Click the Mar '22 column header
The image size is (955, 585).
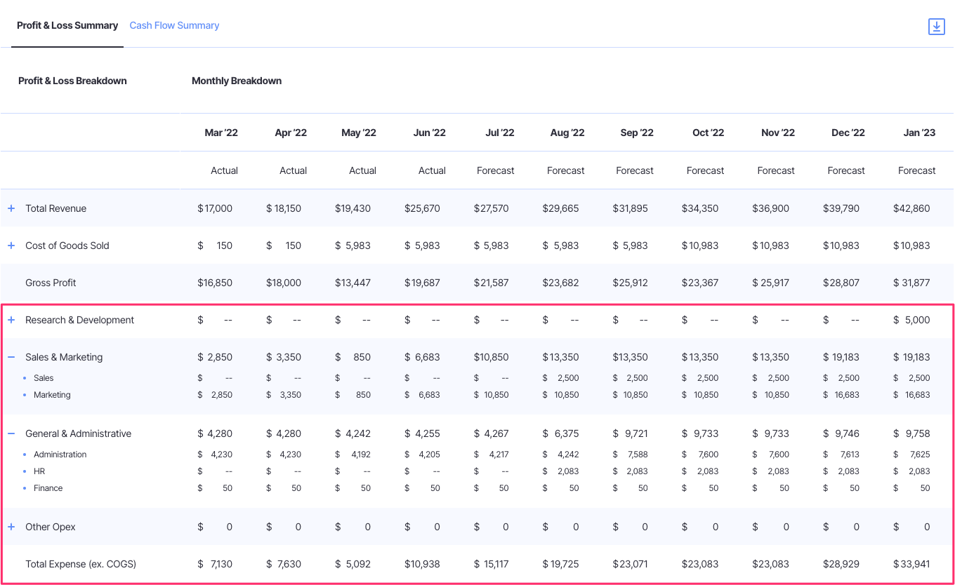(222, 132)
